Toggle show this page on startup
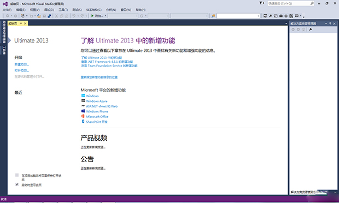 [17, 184]
